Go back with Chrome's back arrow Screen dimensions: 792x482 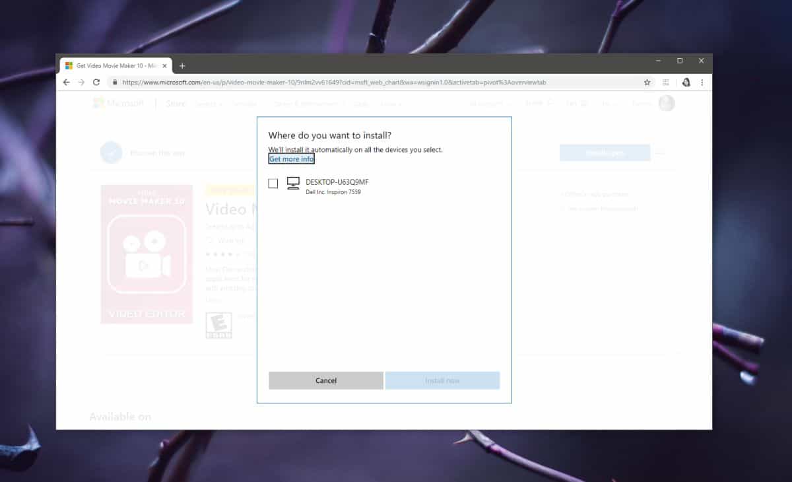(66, 83)
